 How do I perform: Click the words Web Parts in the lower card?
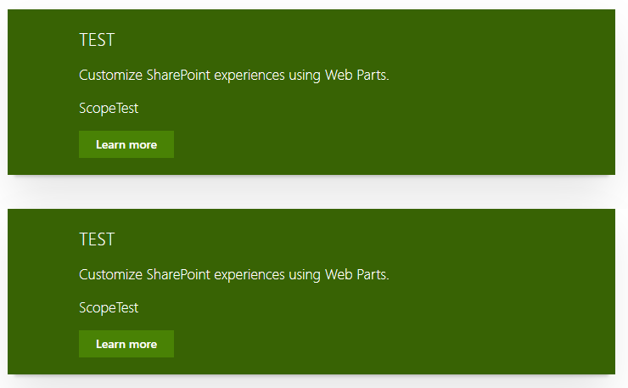click(x=356, y=274)
